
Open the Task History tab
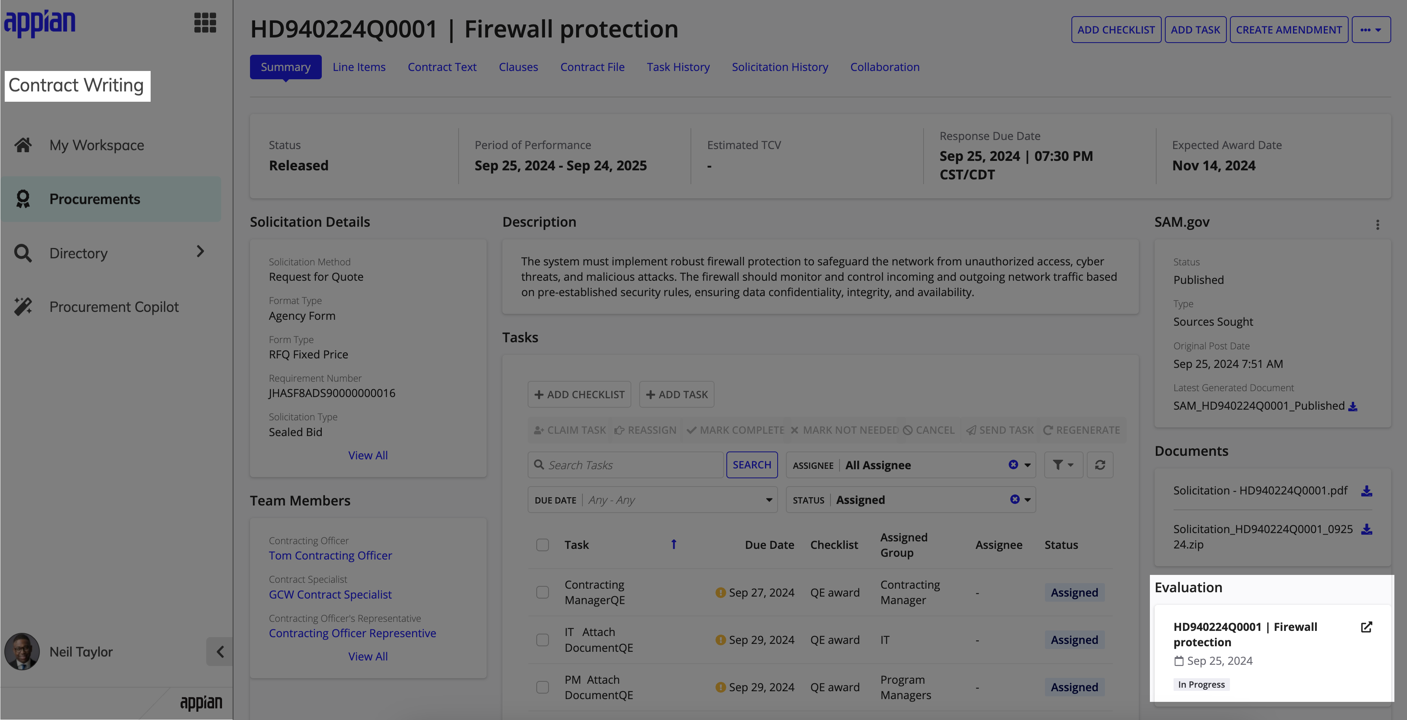(678, 67)
